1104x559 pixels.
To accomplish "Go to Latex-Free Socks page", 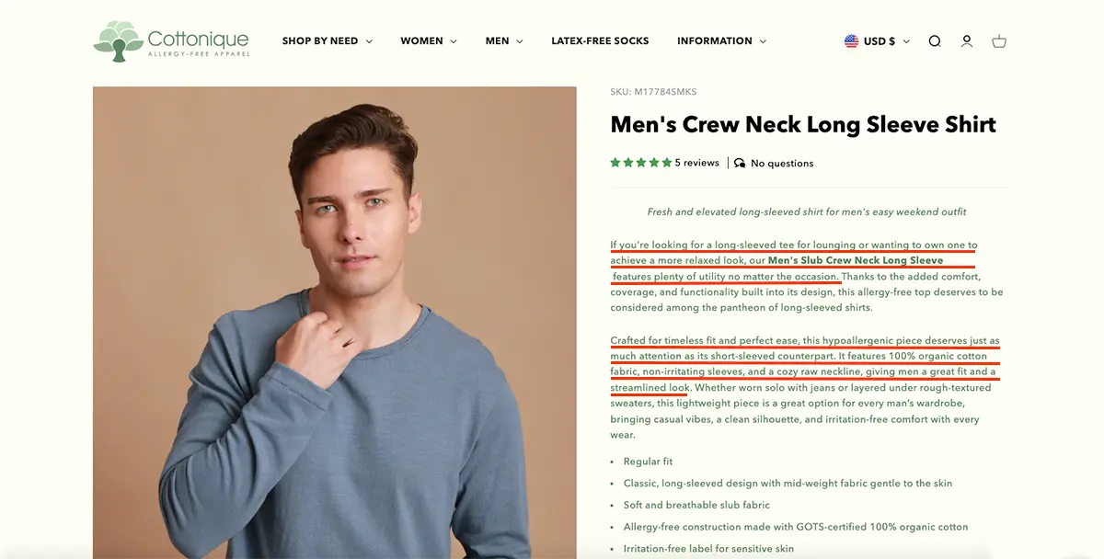I will (x=600, y=41).
